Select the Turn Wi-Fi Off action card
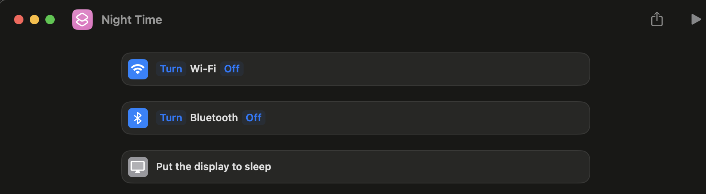Image resolution: width=706 pixels, height=194 pixels. (x=355, y=69)
